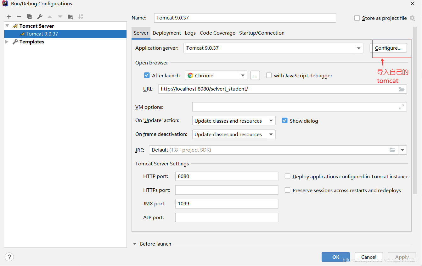Click the URL input field
This screenshot has height=266, width=422.
pyautogui.click(x=283, y=89)
